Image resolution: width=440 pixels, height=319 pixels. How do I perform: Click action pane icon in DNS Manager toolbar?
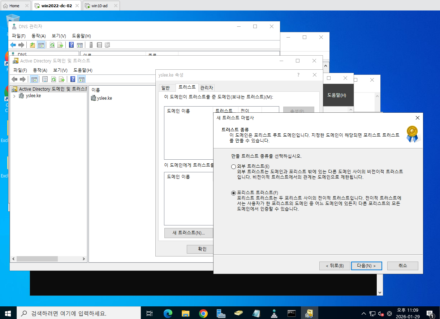[x=80, y=45]
